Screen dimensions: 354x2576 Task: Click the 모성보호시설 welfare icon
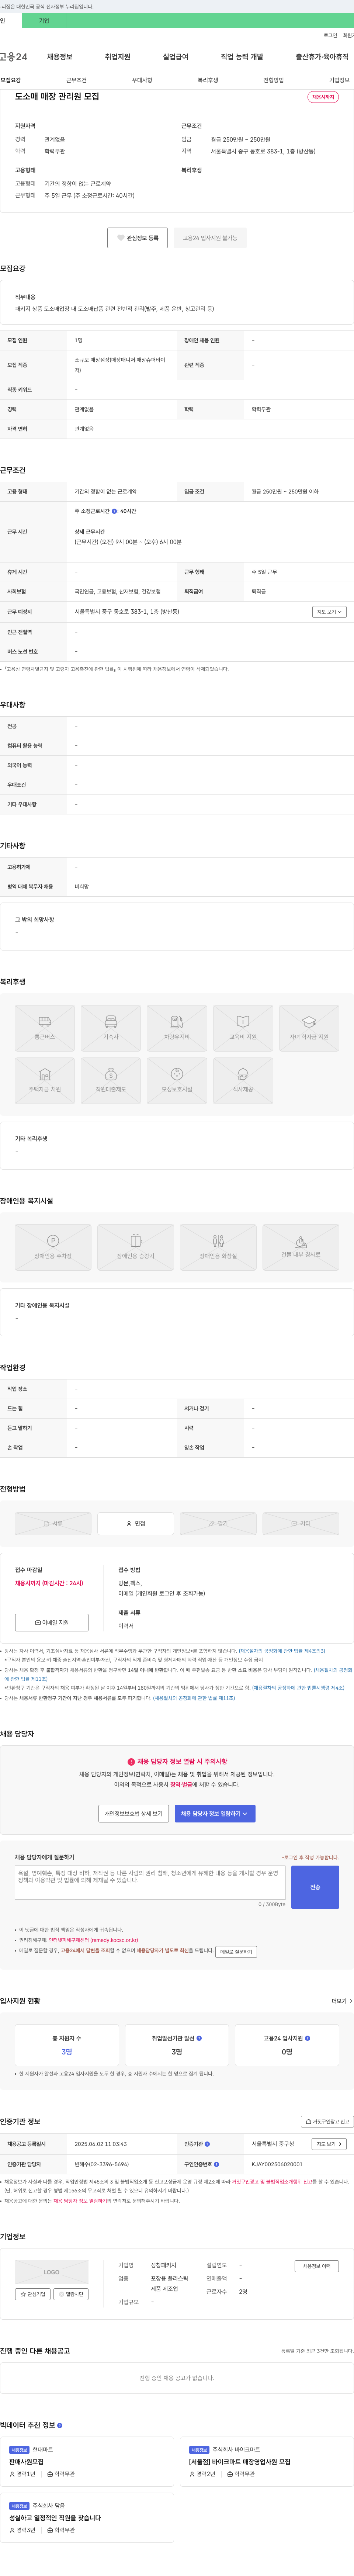coord(177,1081)
